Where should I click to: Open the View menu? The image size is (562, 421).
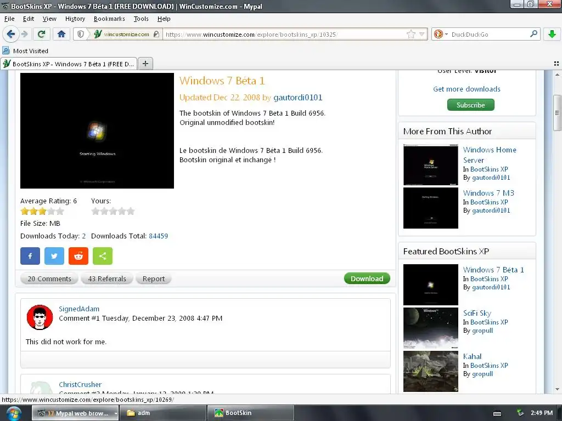point(49,19)
